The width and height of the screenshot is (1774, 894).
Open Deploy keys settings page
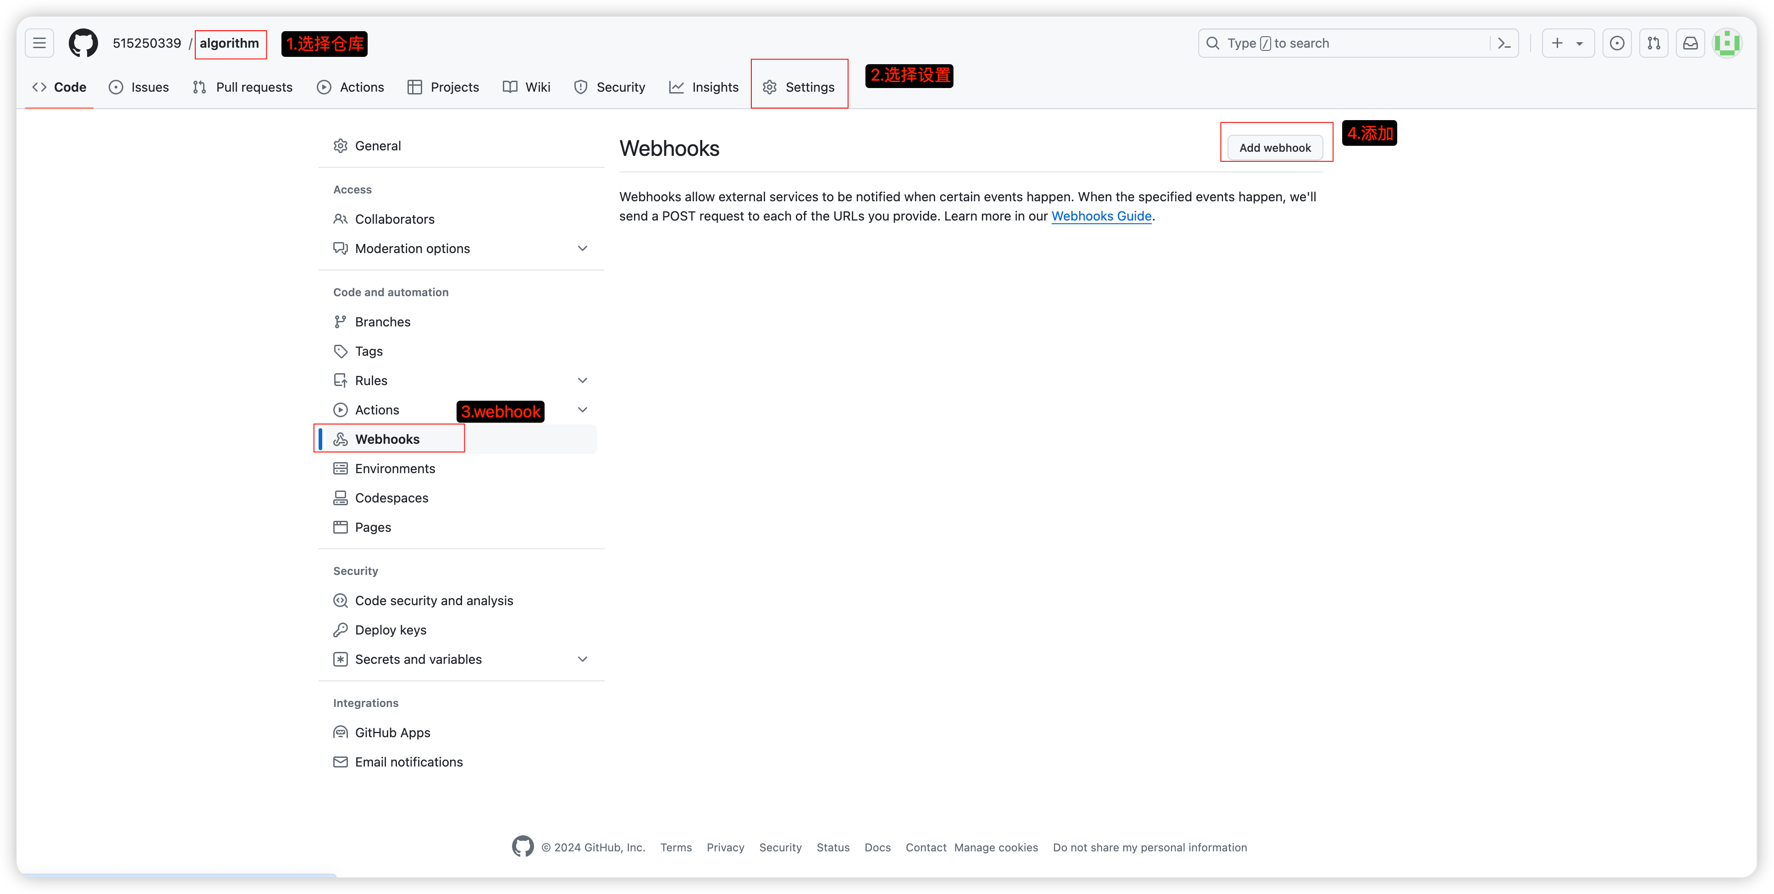click(x=391, y=630)
